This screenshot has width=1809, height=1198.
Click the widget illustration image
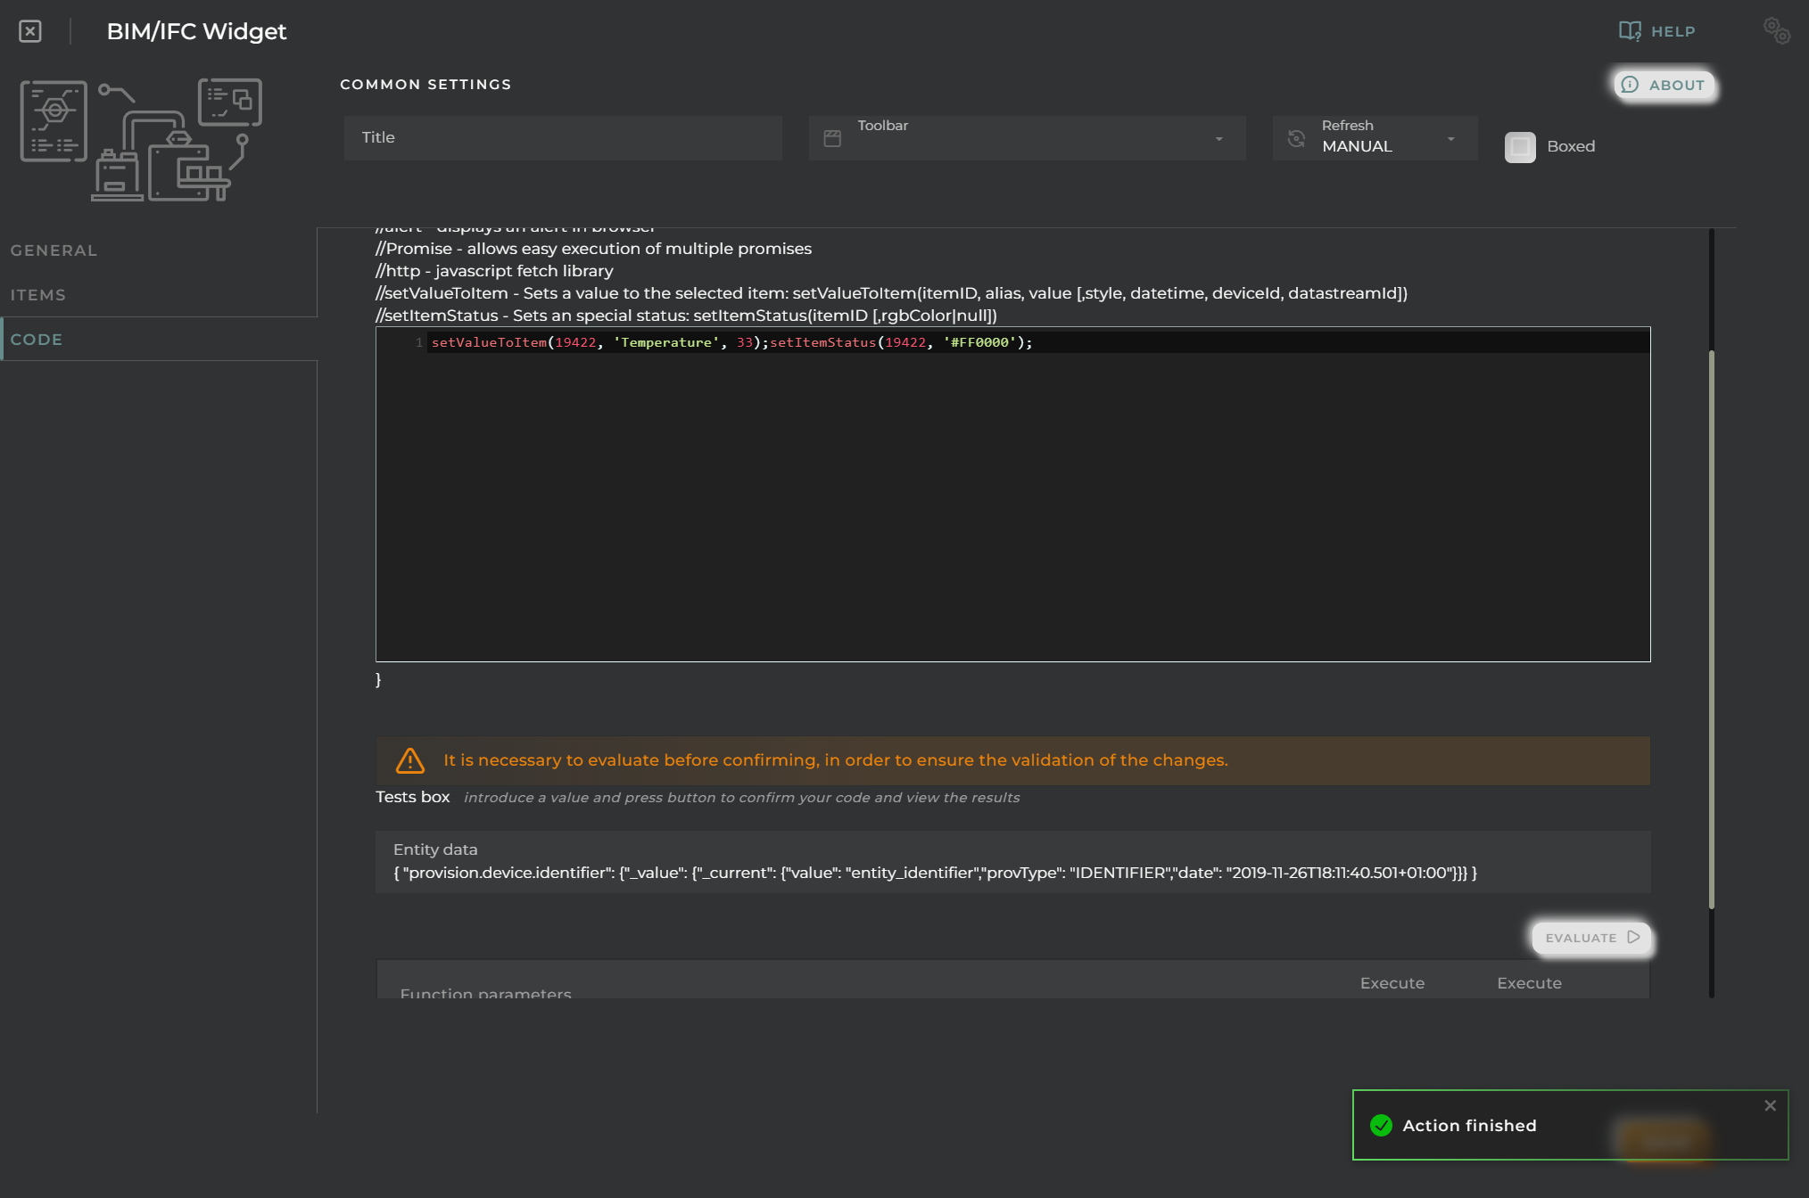click(x=141, y=140)
